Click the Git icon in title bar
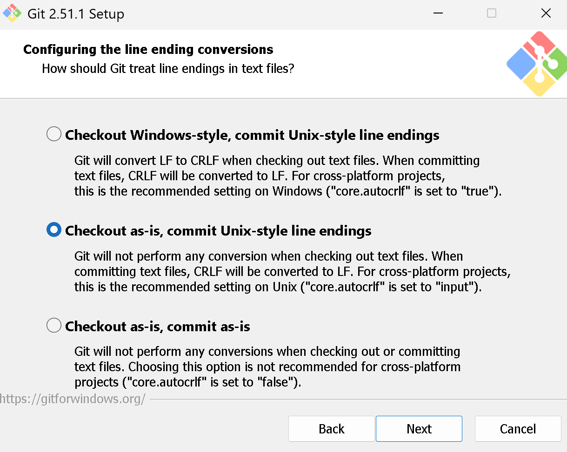Image resolution: width=567 pixels, height=452 pixels. 12,14
